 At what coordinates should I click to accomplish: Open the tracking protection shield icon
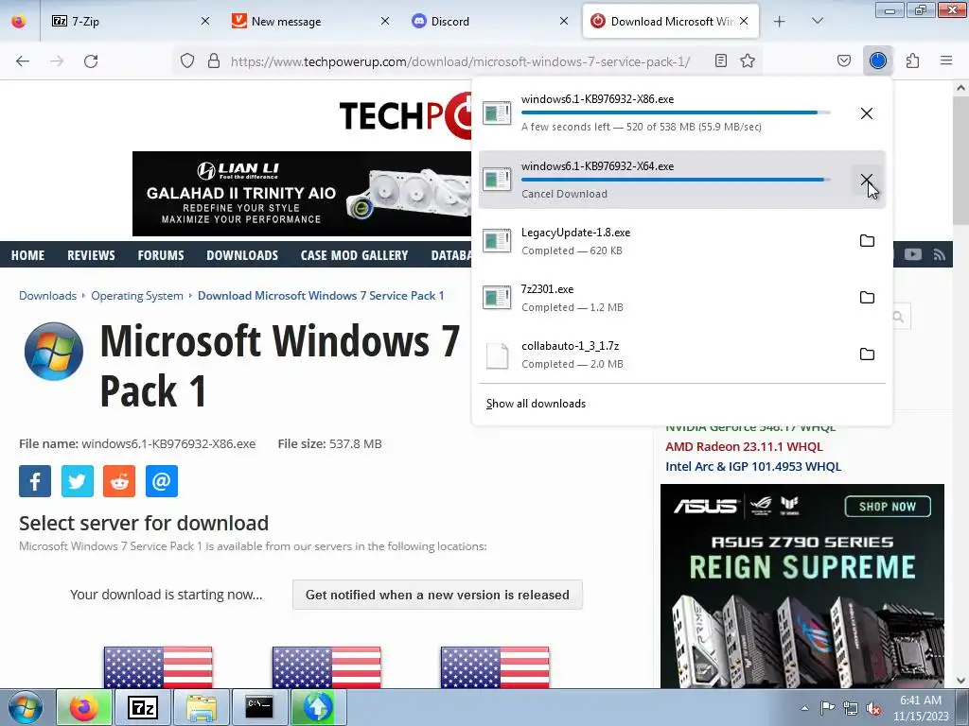point(187,60)
